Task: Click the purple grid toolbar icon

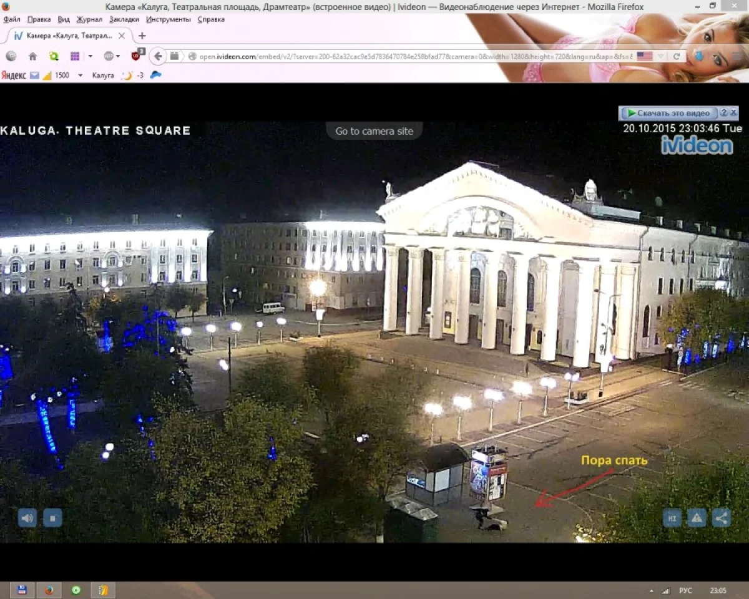Action: pyautogui.click(x=75, y=56)
